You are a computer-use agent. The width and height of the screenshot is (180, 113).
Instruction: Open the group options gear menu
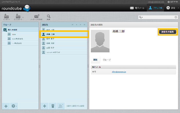coord(14,106)
